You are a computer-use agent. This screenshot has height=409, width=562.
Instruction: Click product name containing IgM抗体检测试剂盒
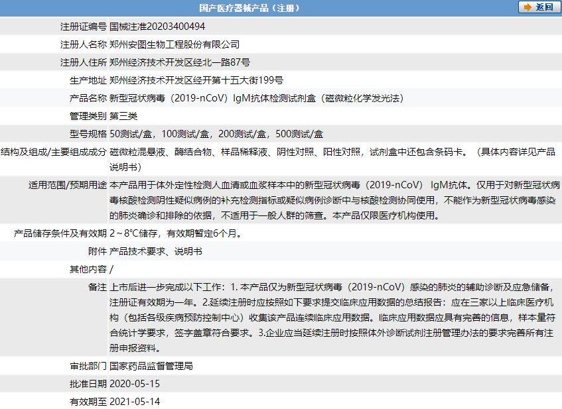click(x=257, y=98)
